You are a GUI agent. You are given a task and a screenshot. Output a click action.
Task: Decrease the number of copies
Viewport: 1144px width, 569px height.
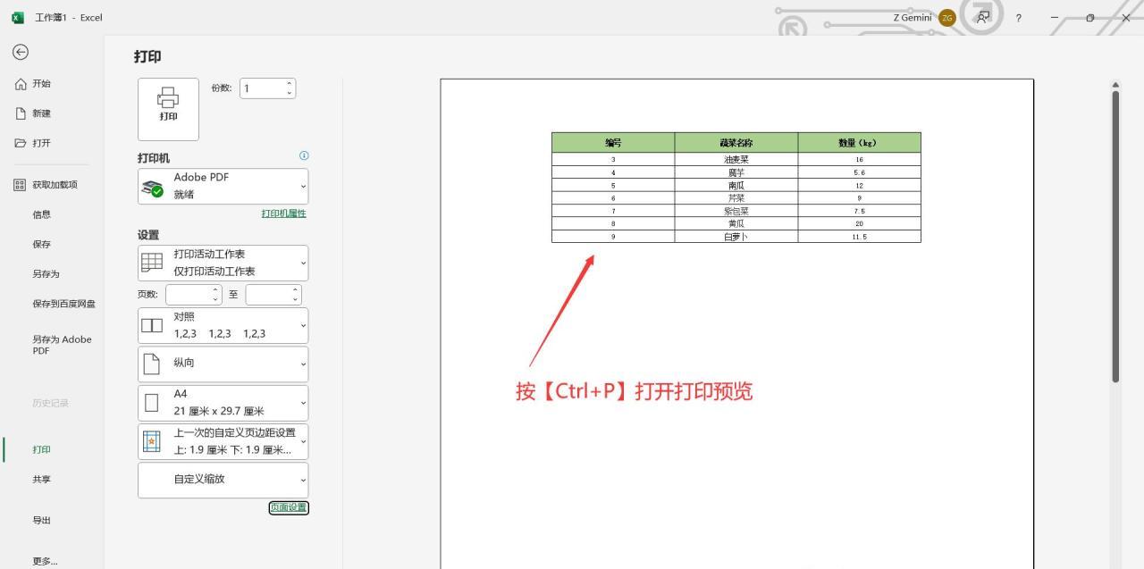tap(289, 93)
